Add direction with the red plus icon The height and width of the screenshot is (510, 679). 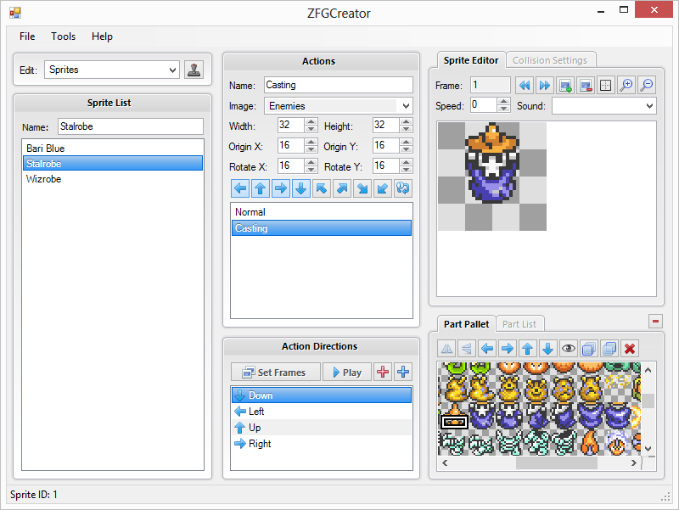coord(383,372)
